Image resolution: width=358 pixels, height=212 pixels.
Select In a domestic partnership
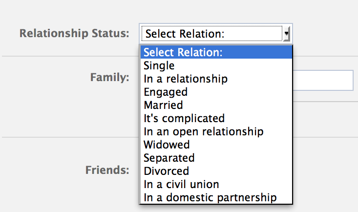pyautogui.click(x=211, y=197)
